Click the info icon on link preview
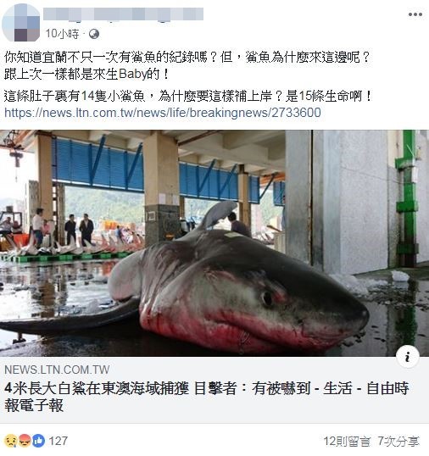The width and height of the screenshot is (429, 456). tap(408, 357)
